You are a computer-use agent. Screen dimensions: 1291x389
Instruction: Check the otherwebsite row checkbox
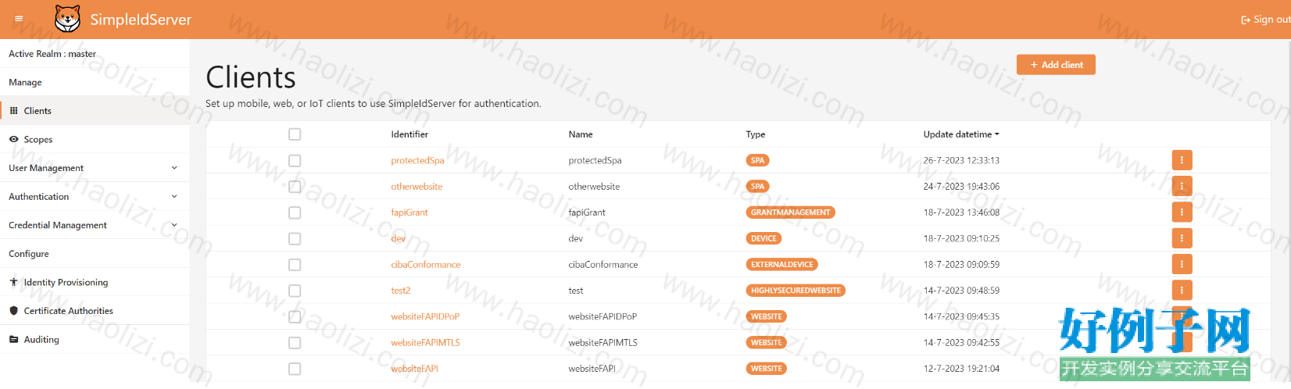295,186
